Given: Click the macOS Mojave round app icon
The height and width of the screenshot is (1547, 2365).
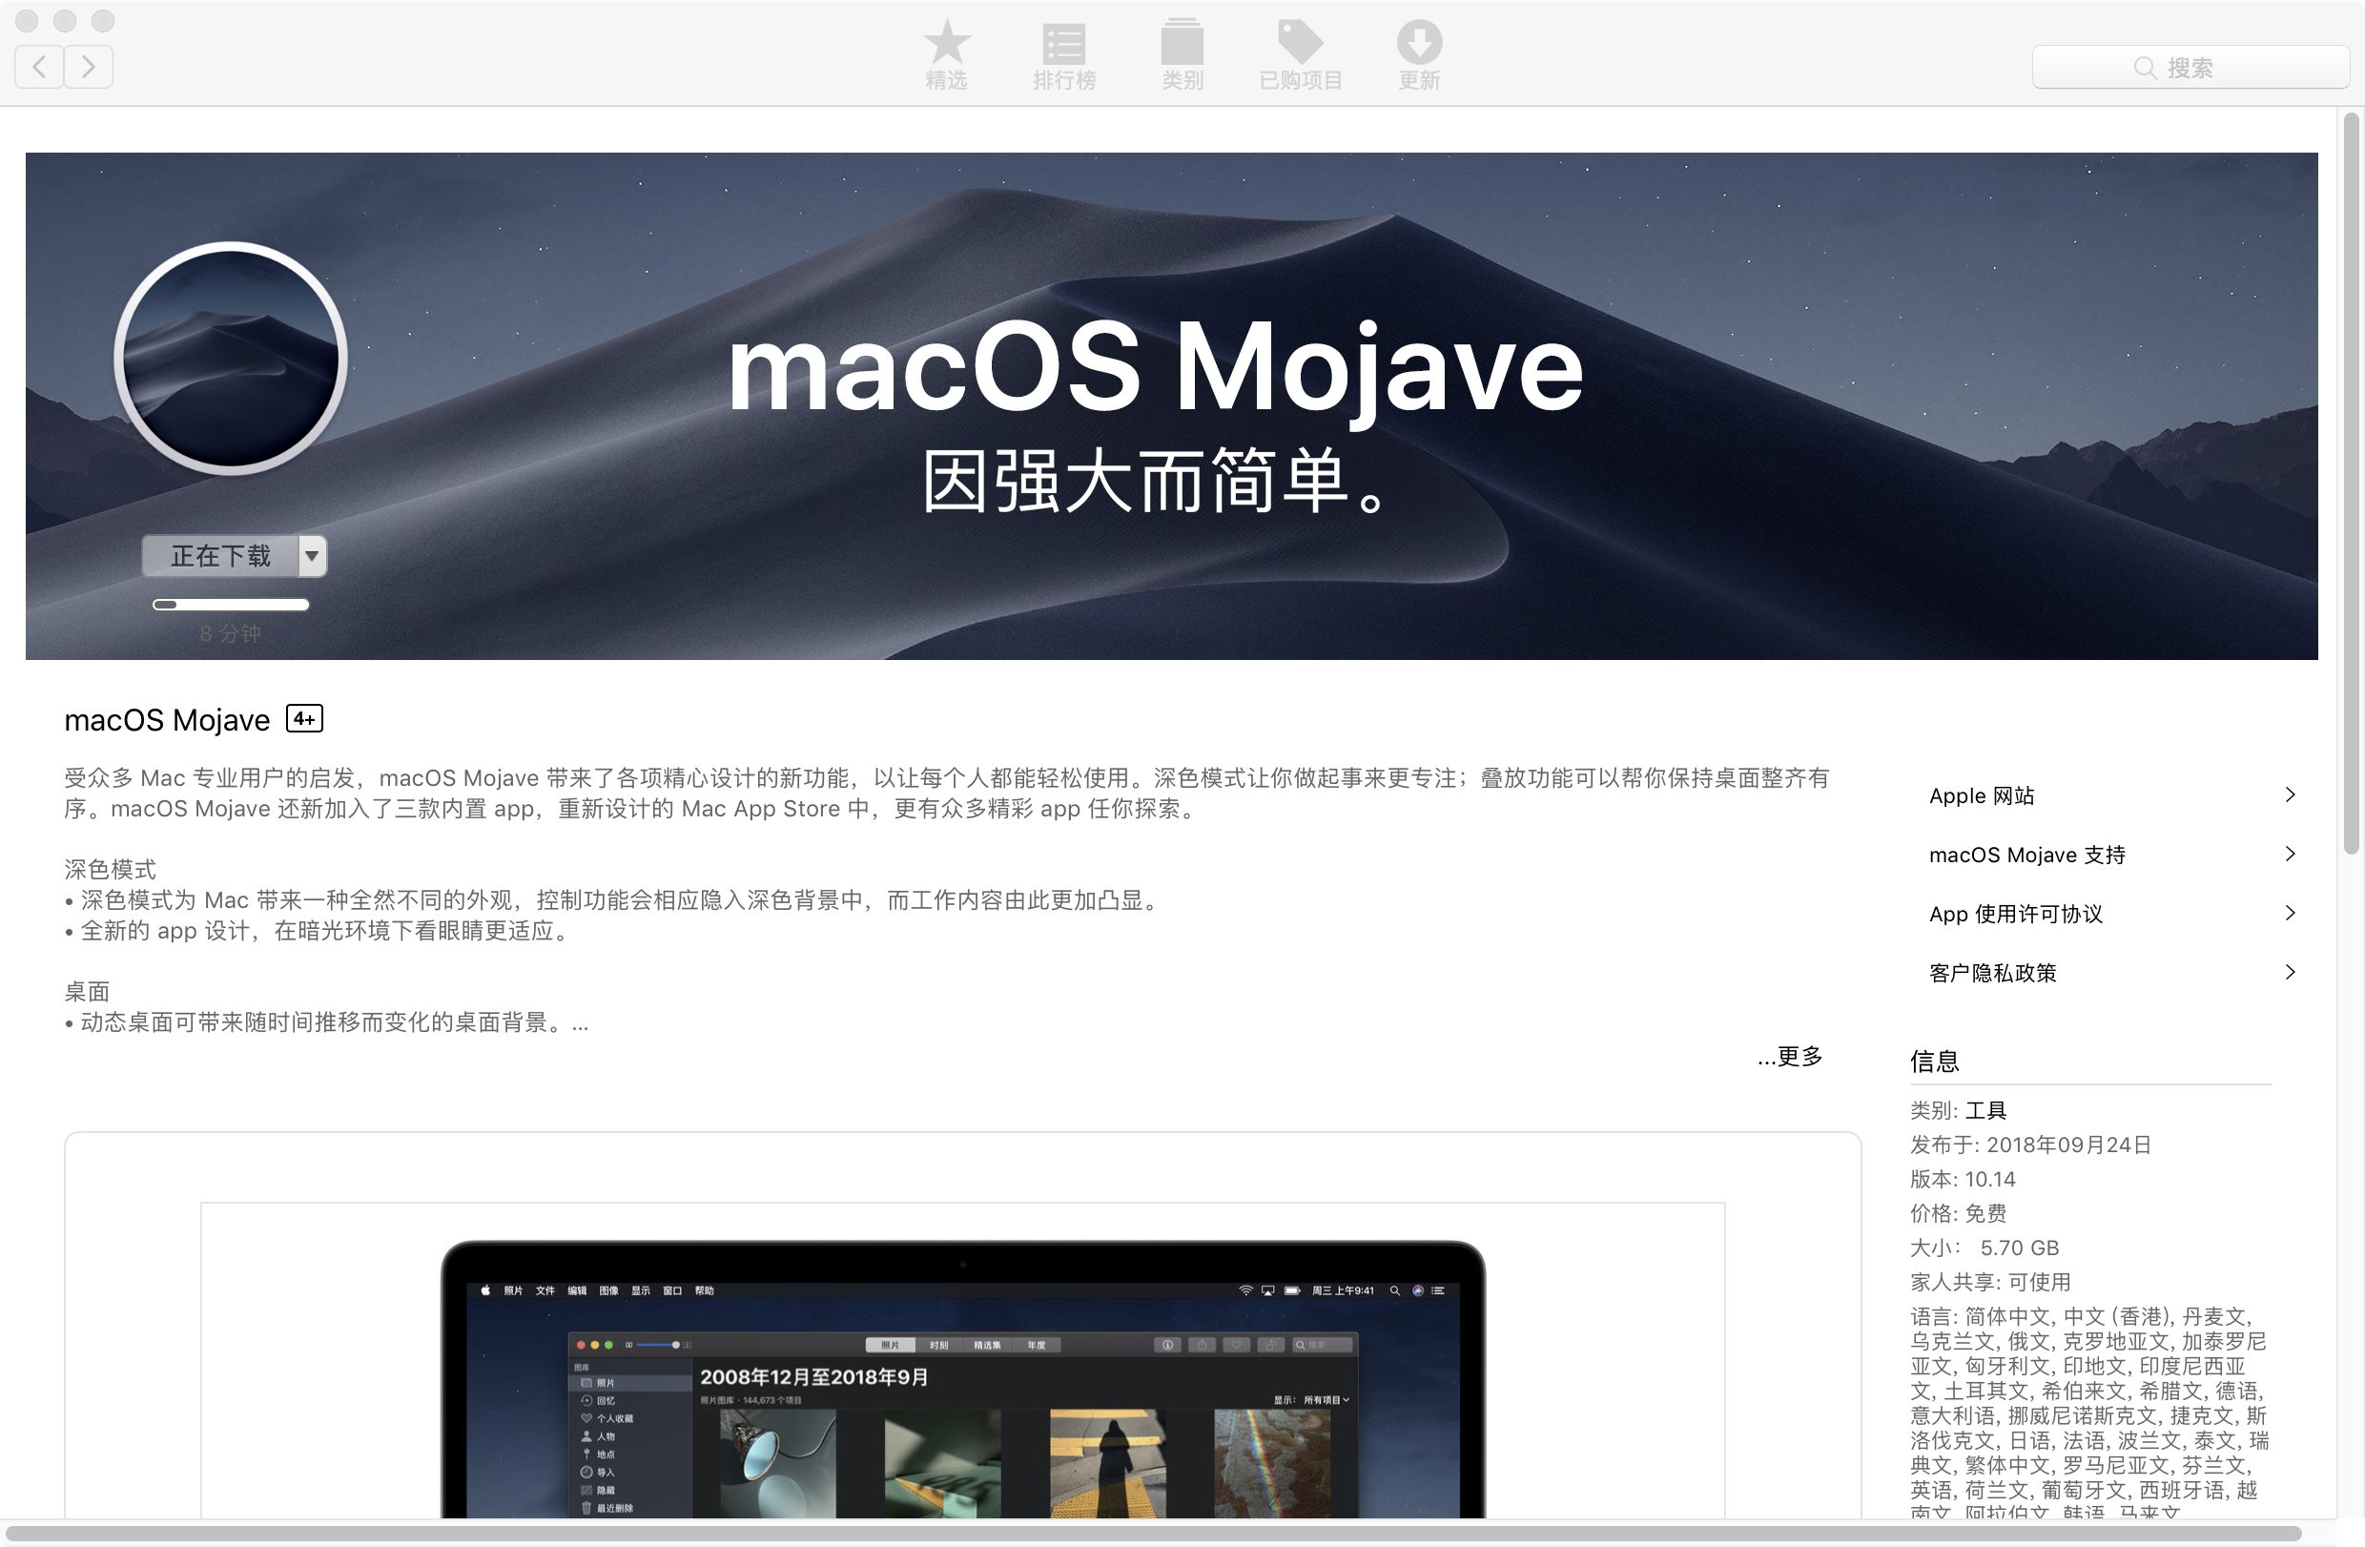Looking at the screenshot, I should (231, 358).
